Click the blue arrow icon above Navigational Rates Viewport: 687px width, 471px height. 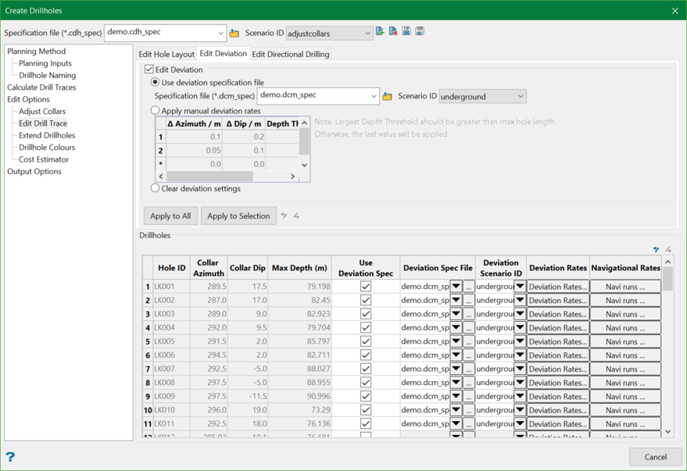pyautogui.click(x=656, y=250)
